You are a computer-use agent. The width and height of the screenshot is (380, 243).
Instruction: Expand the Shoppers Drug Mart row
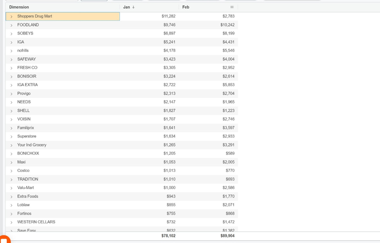pos(11,16)
